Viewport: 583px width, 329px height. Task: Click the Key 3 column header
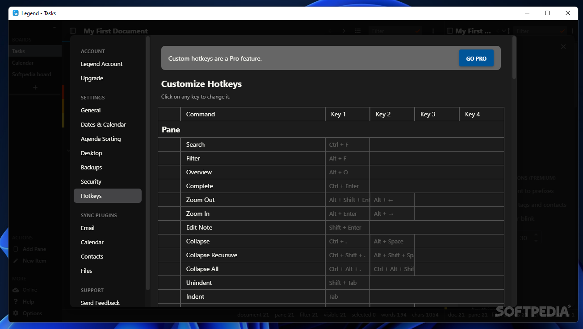[437, 114]
